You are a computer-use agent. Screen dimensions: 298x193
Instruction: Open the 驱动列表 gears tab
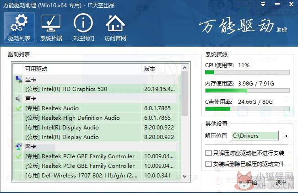pos(19,27)
